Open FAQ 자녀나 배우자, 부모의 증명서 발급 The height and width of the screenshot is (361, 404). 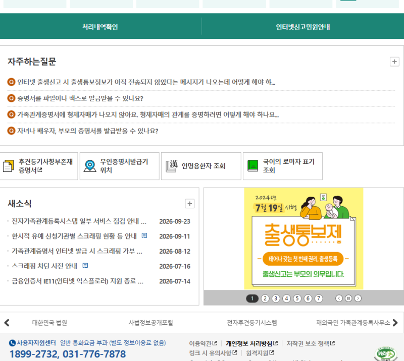coord(87,131)
